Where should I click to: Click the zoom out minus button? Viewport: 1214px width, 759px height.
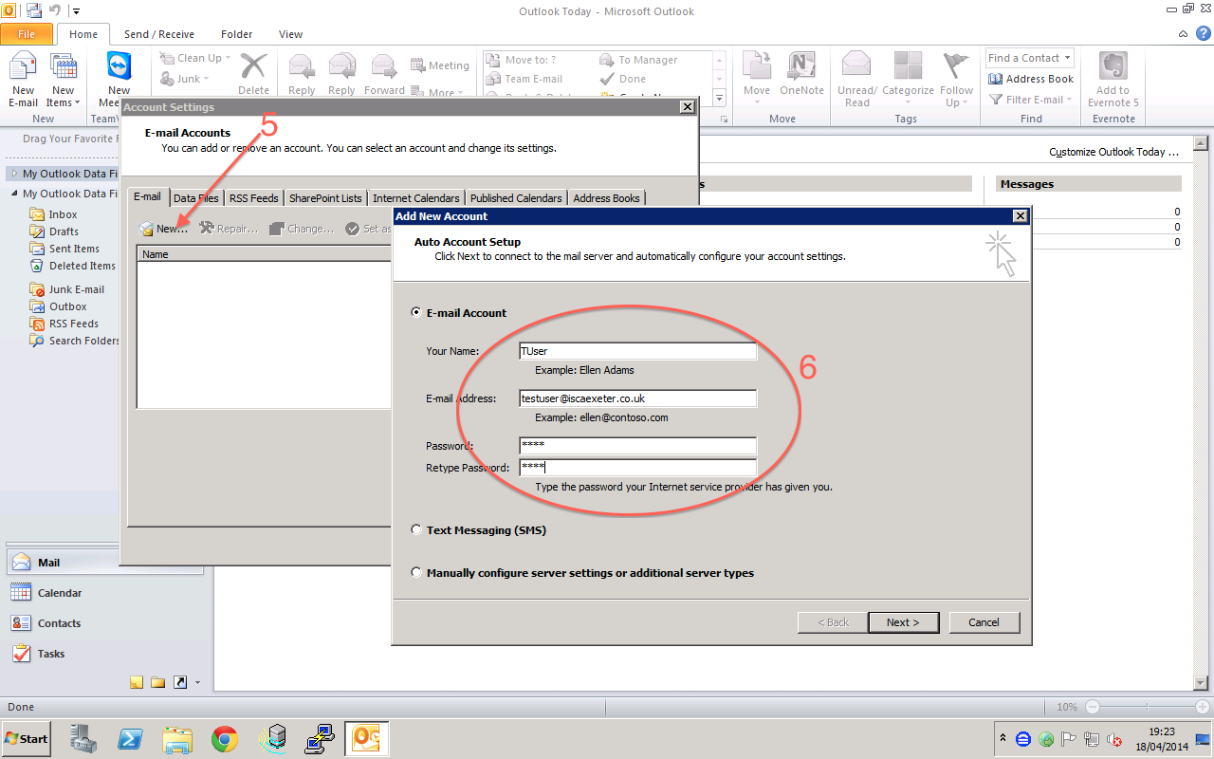coord(1092,708)
